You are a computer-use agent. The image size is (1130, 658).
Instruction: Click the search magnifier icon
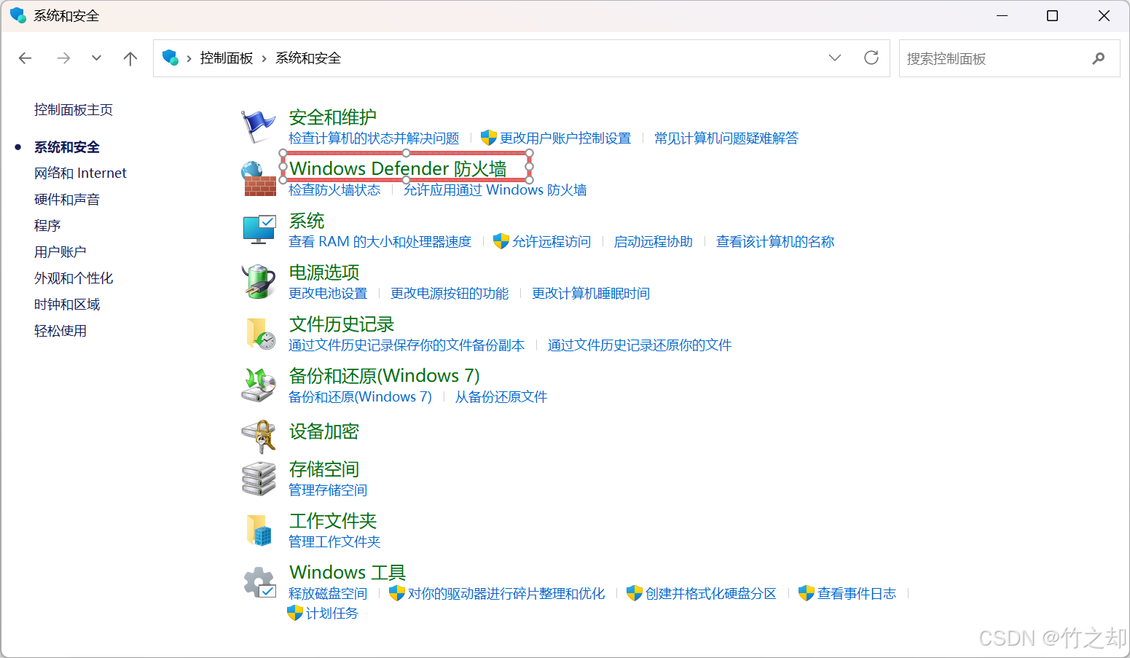click(1099, 58)
